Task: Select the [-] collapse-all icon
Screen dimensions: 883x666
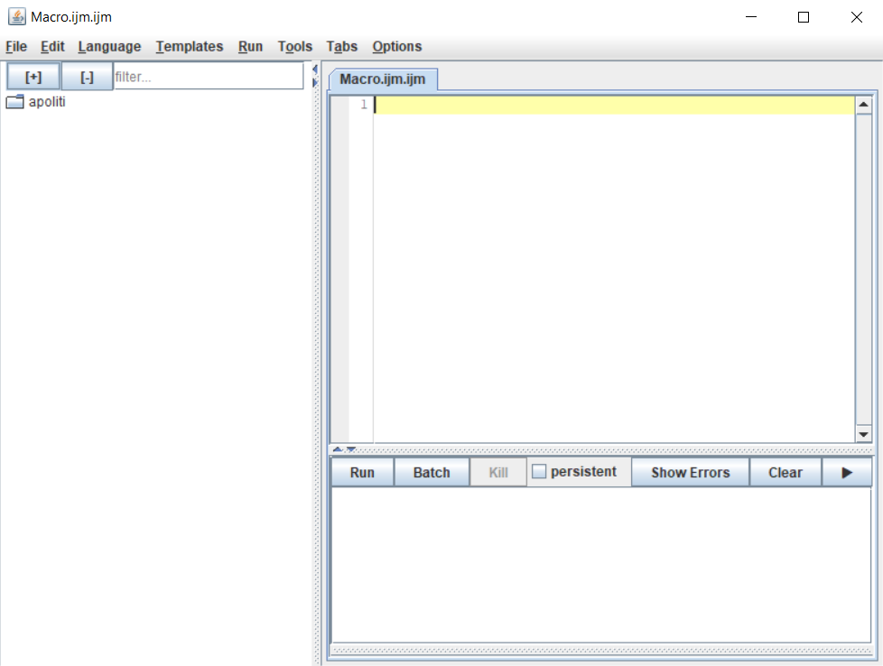Action: coord(86,76)
